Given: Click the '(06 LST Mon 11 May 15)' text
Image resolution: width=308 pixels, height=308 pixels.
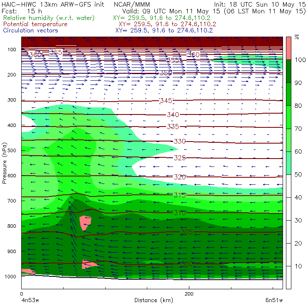Looking at the screenshot, I should click(x=265, y=11).
